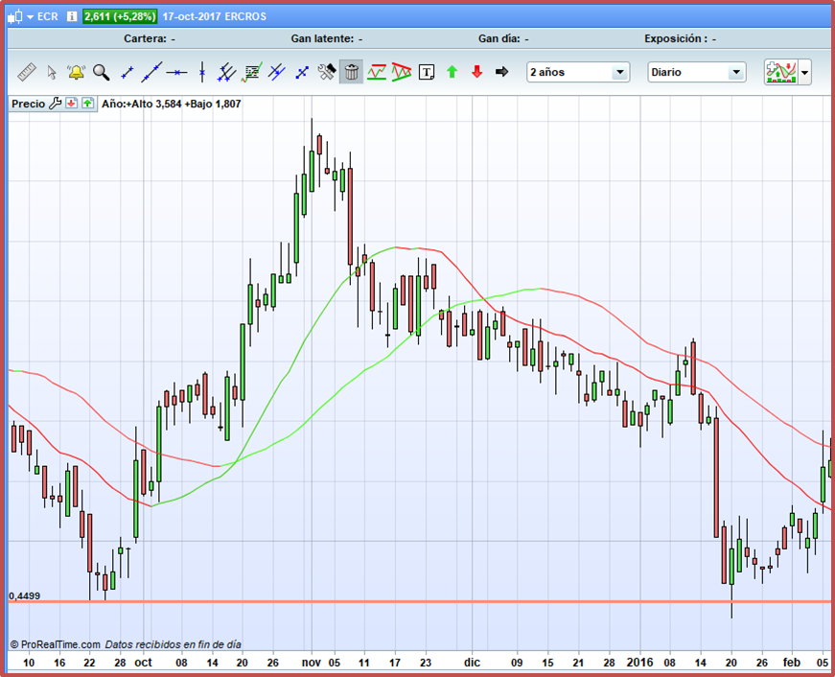Select the short segment line drawing tool
The height and width of the screenshot is (677, 835).
pos(127,72)
